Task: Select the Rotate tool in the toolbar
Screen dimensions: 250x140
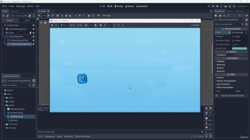Action: (x=48, y=16)
